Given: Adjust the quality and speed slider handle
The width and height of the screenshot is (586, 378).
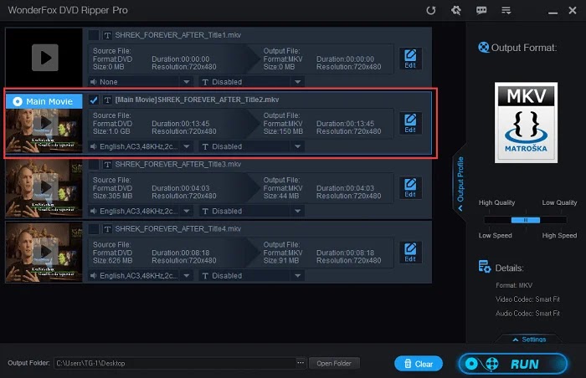Looking at the screenshot, I should click(526, 220).
